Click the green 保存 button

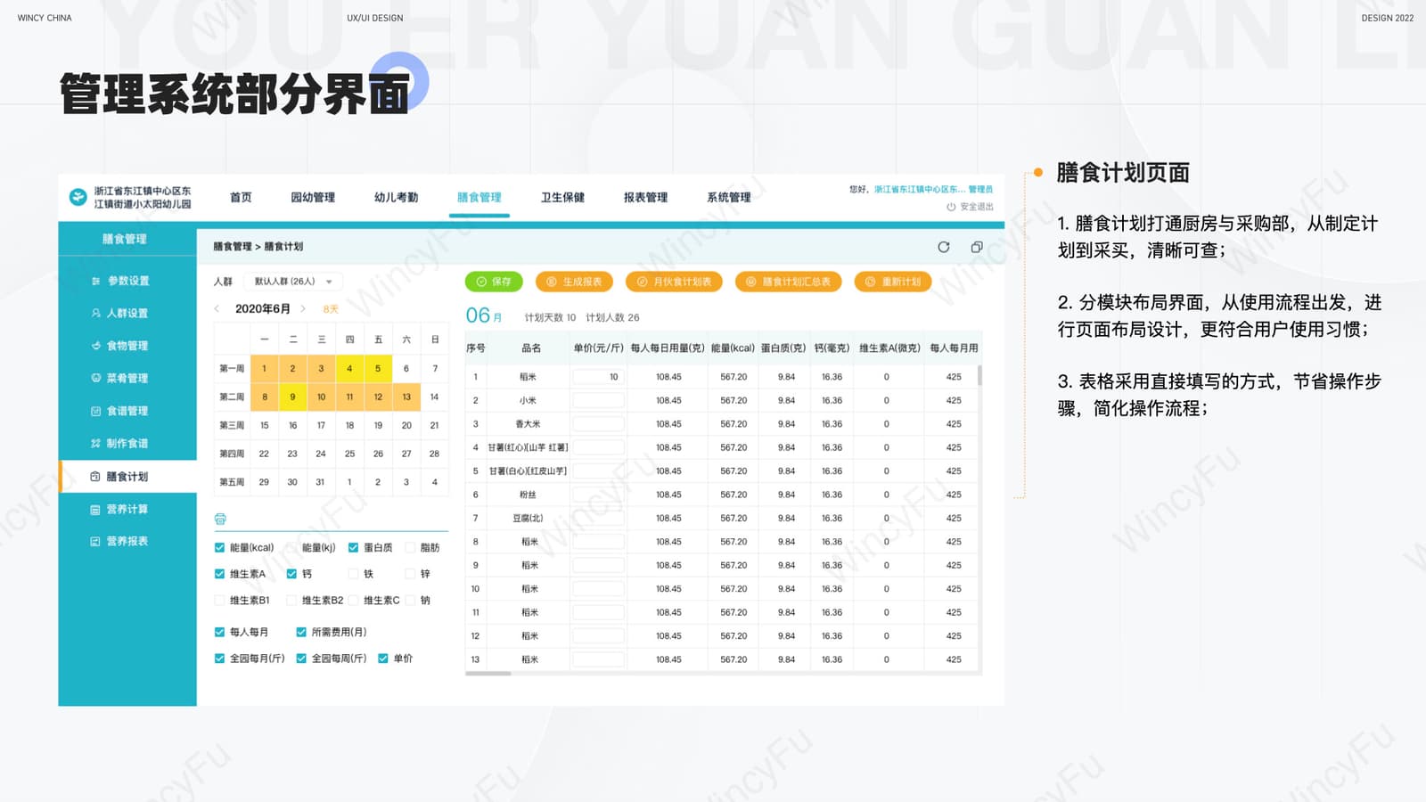click(x=494, y=282)
